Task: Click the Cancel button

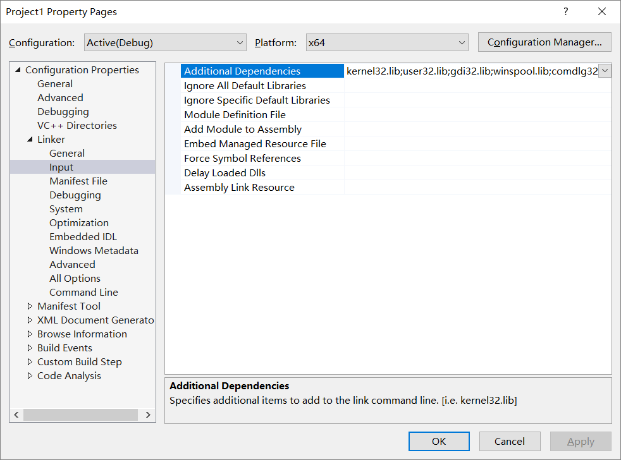Action: [510, 441]
